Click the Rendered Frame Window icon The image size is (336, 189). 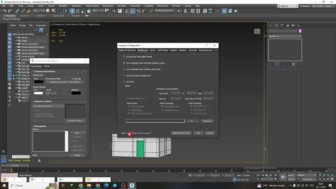(230, 11)
